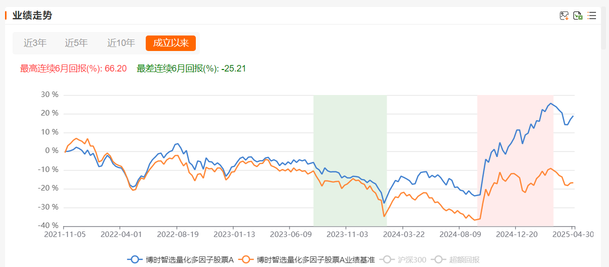This screenshot has height=267, width=609.
Task: Click the 业绩走势 section title
Action: click(x=32, y=15)
